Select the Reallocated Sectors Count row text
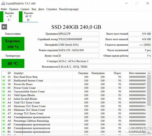Viewport: 152px width, 136px height. (28, 81)
